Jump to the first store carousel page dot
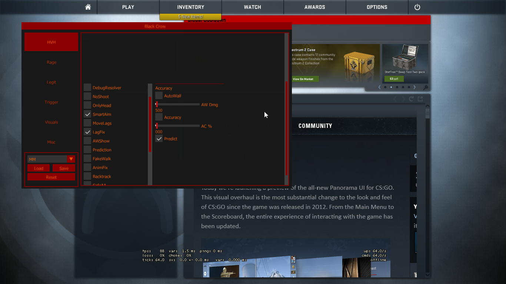 coord(385,87)
